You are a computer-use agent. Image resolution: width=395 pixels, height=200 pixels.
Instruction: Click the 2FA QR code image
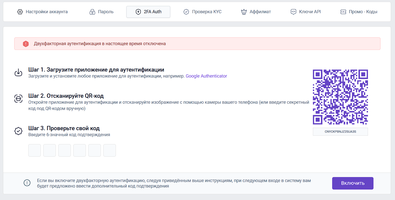[340, 97]
